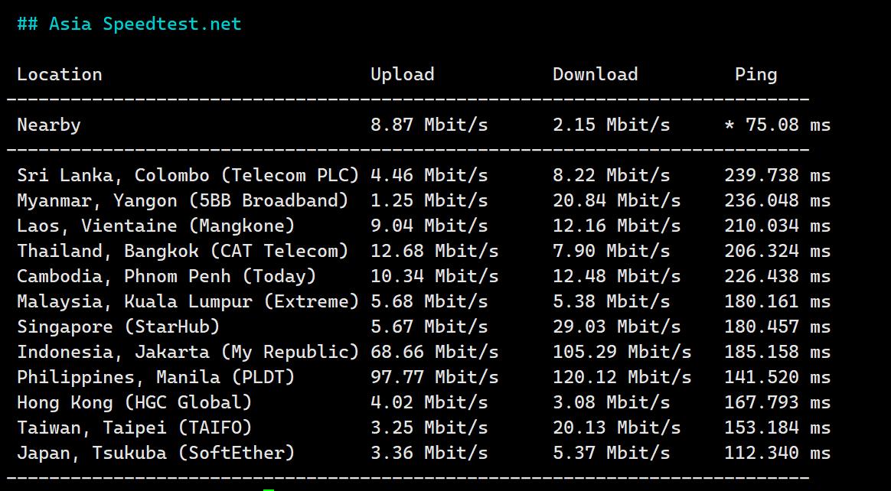This screenshot has height=491, width=891.
Task: Click the Malaysia, Kuala Lumpur location text
Action: (x=188, y=301)
